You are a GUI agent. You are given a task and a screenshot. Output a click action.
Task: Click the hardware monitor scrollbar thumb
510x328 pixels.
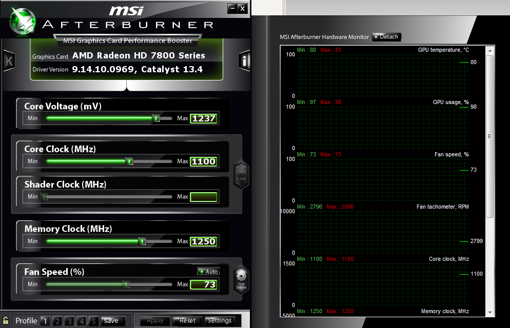click(x=490, y=136)
